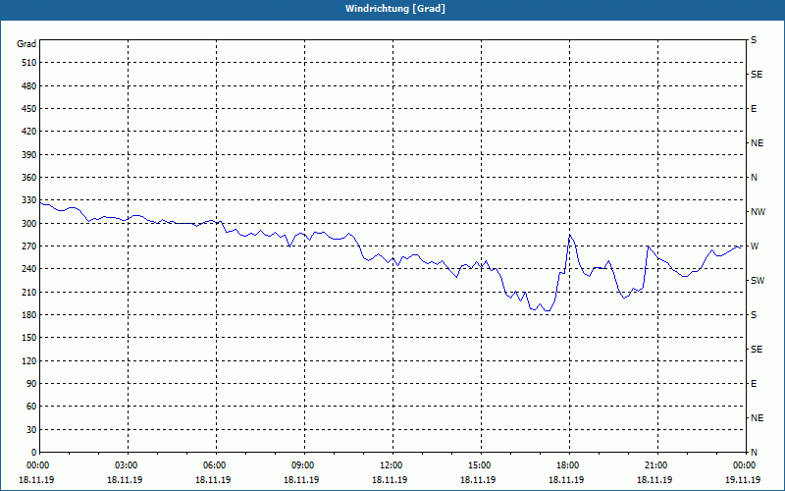Select the SE compass label at 120 level

[757, 350]
